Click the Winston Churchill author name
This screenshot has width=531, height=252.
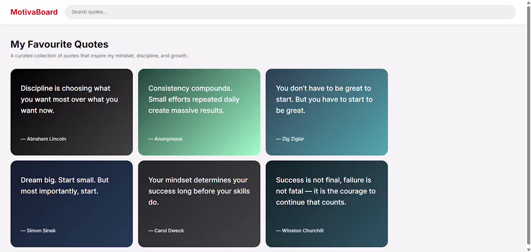(x=299, y=231)
